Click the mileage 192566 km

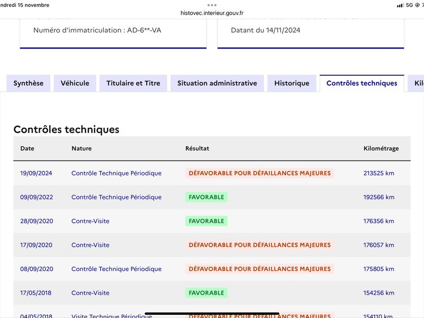click(379, 197)
